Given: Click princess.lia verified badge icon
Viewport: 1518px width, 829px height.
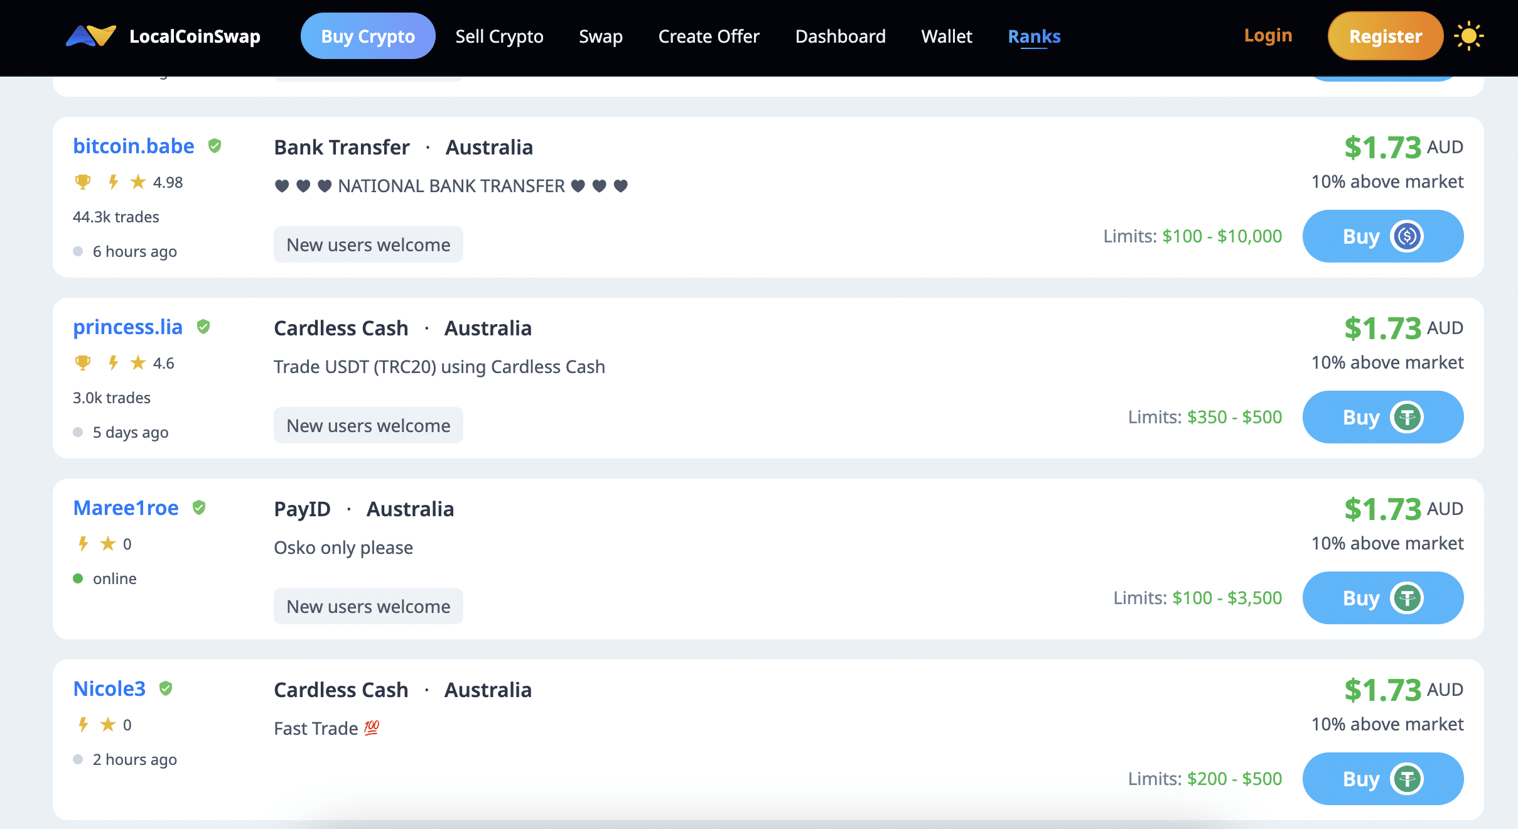Looking at the screenshot, I should pos(202,327).
